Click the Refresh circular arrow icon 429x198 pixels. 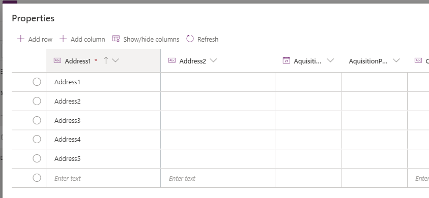click(x=190, y=39)
